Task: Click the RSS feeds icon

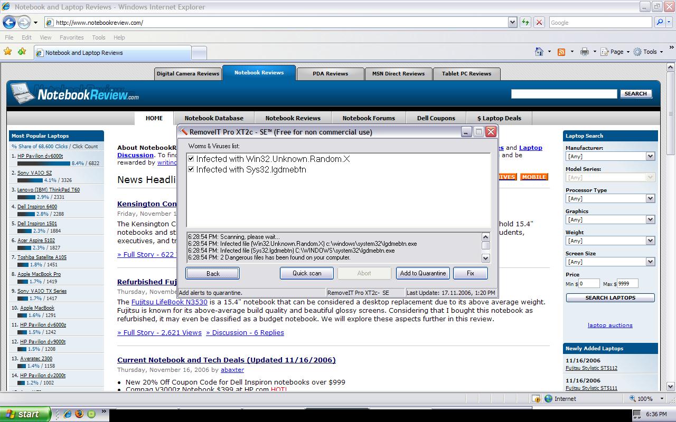Action: 561,52
